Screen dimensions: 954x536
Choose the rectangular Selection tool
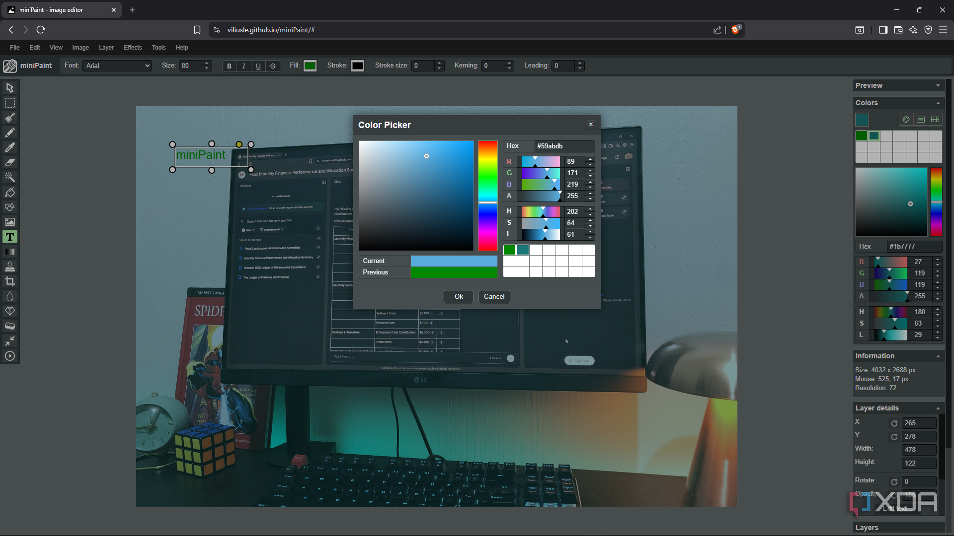(x=9, y=103)
